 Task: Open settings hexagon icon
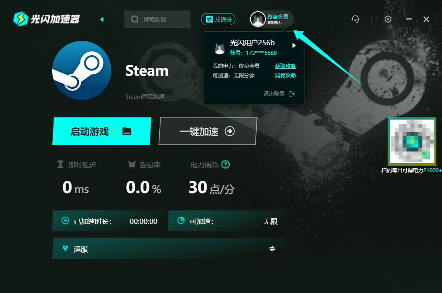(388, 19)
